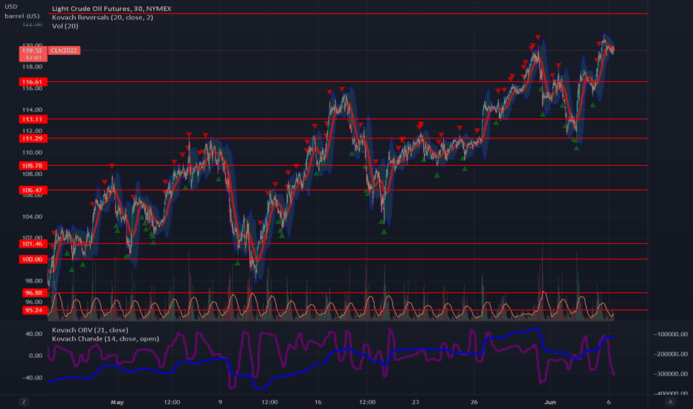Select the 113.11 horizontal level label
The width and height of the screenshot is (693, 409).
pos(33,120)
